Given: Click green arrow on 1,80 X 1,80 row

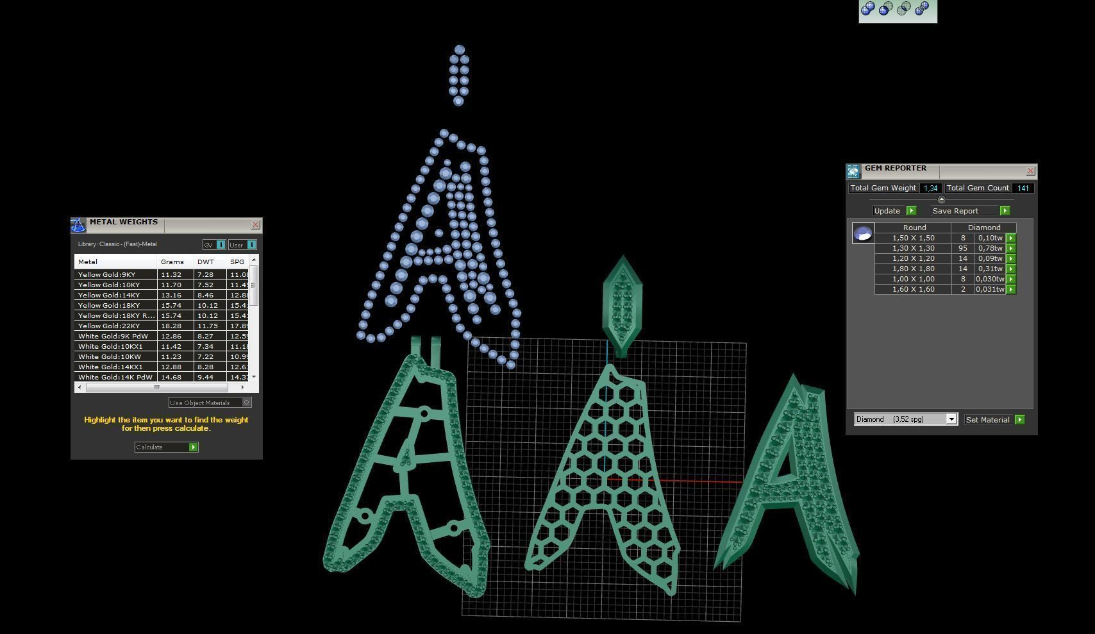Looking at the screenshot, I should pyautogui.click(x=1011, y=269).
